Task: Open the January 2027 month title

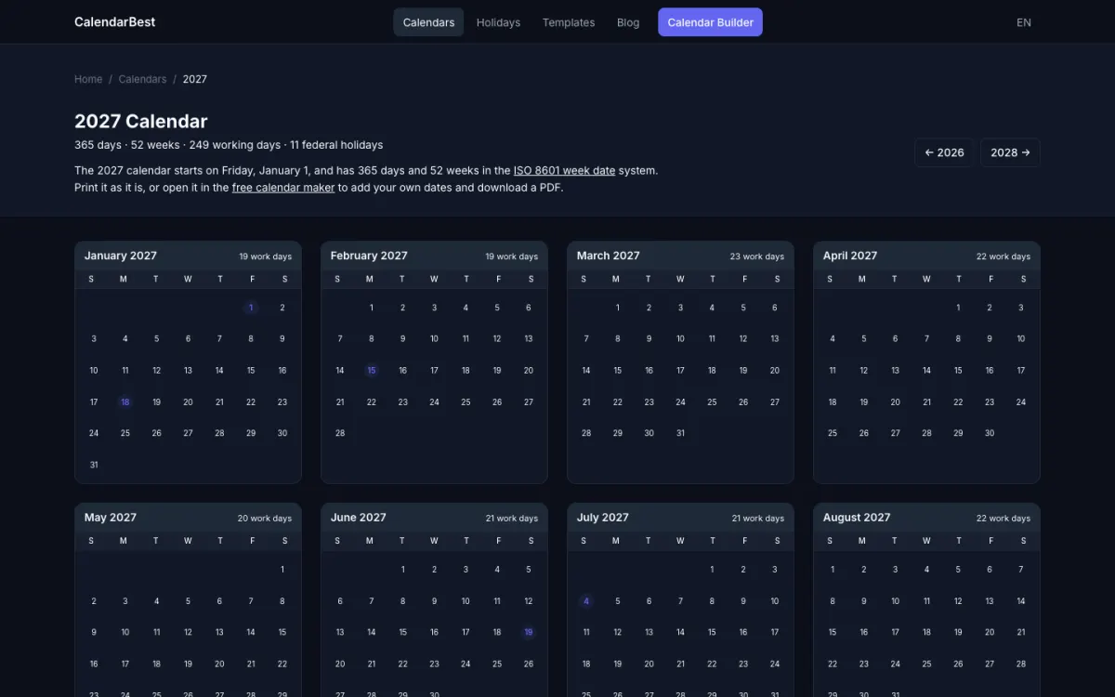Action: coord(121,256)
